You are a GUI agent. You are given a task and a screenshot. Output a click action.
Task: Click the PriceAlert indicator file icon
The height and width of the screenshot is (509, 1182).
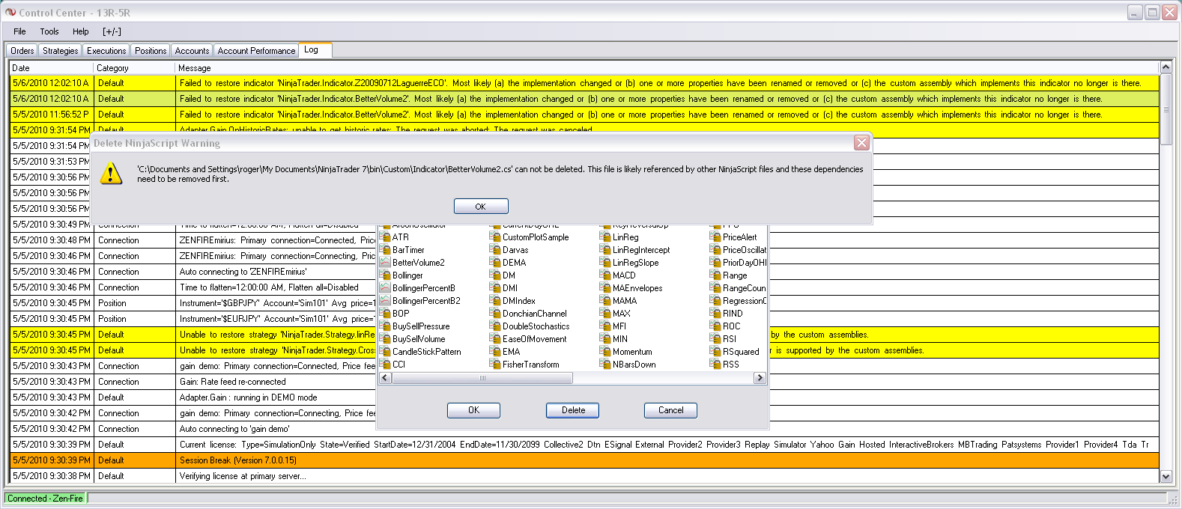[715, 237]
